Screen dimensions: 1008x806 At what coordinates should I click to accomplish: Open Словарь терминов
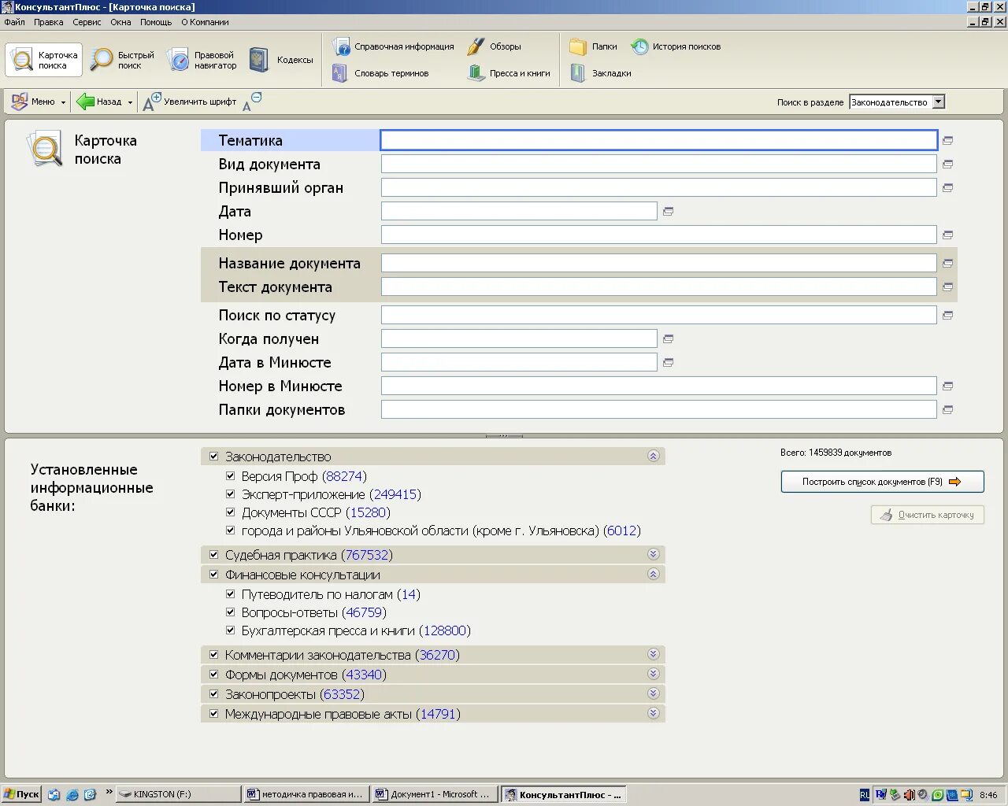380,73
